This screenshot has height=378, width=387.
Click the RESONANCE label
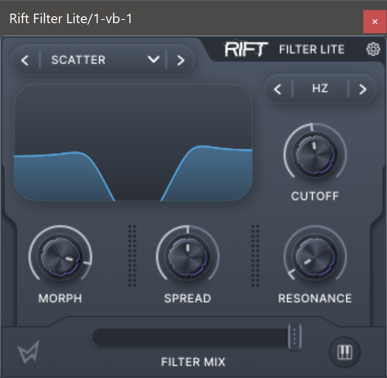tap(315, 298)
